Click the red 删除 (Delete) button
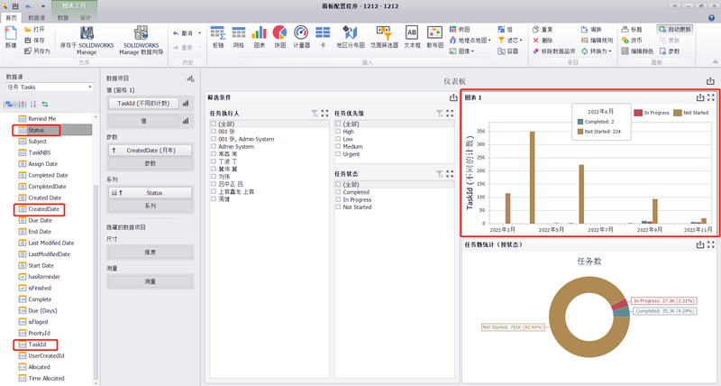 543,41
